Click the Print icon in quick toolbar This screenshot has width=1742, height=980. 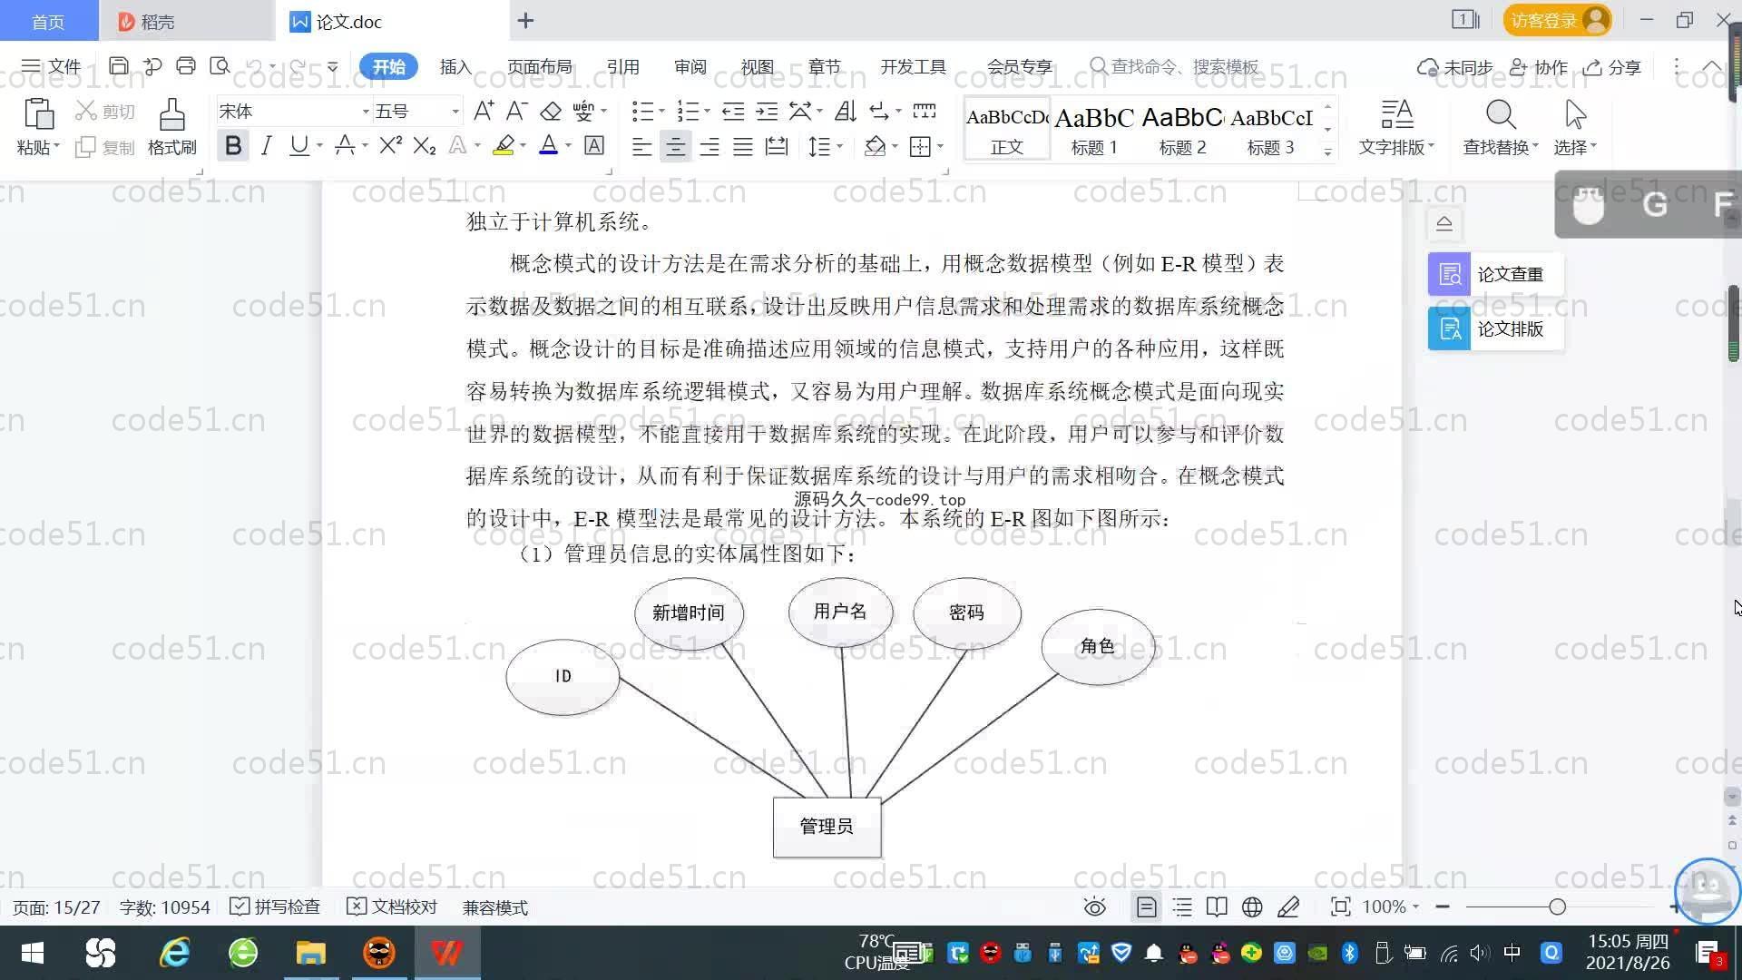tap(186, 66)
